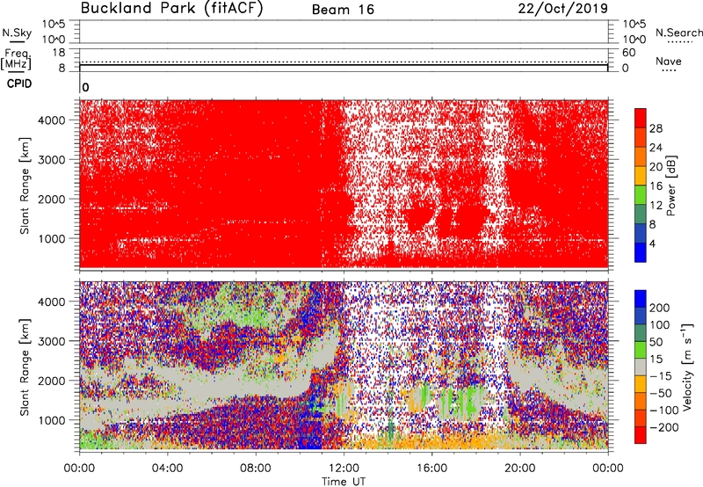Click the Nave legend label

669,62
